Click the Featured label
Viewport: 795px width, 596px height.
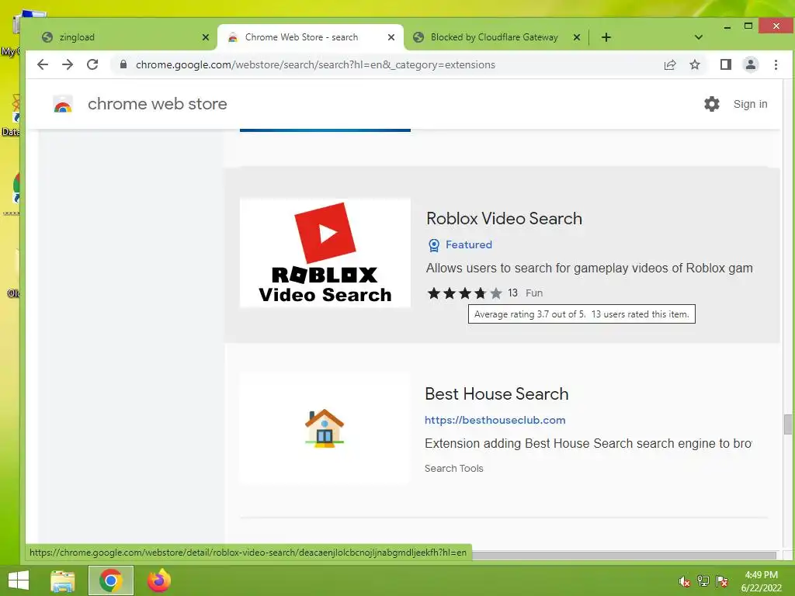tap(468, 244)
